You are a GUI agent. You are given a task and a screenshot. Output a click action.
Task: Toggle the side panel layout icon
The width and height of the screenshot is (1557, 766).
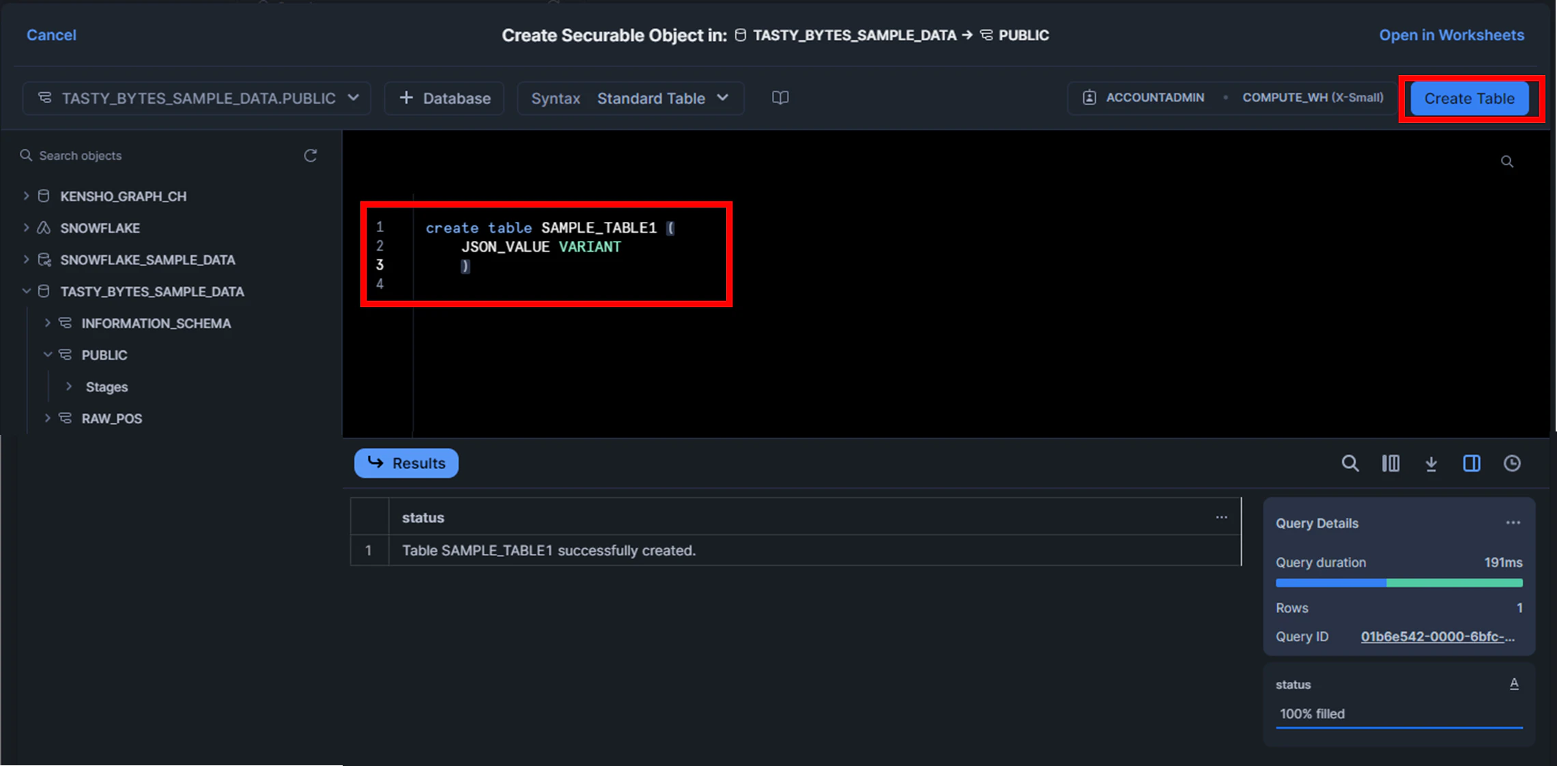point(1472,464)
